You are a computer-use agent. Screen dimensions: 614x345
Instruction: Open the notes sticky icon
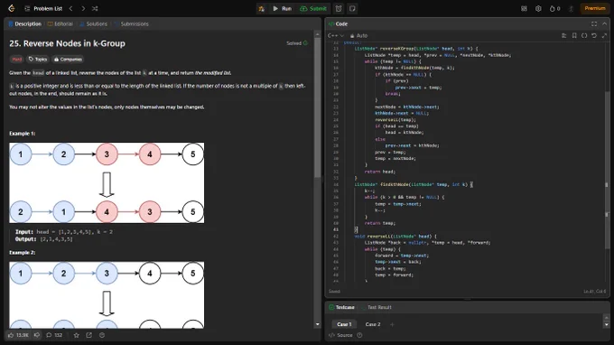pos(352,9)
